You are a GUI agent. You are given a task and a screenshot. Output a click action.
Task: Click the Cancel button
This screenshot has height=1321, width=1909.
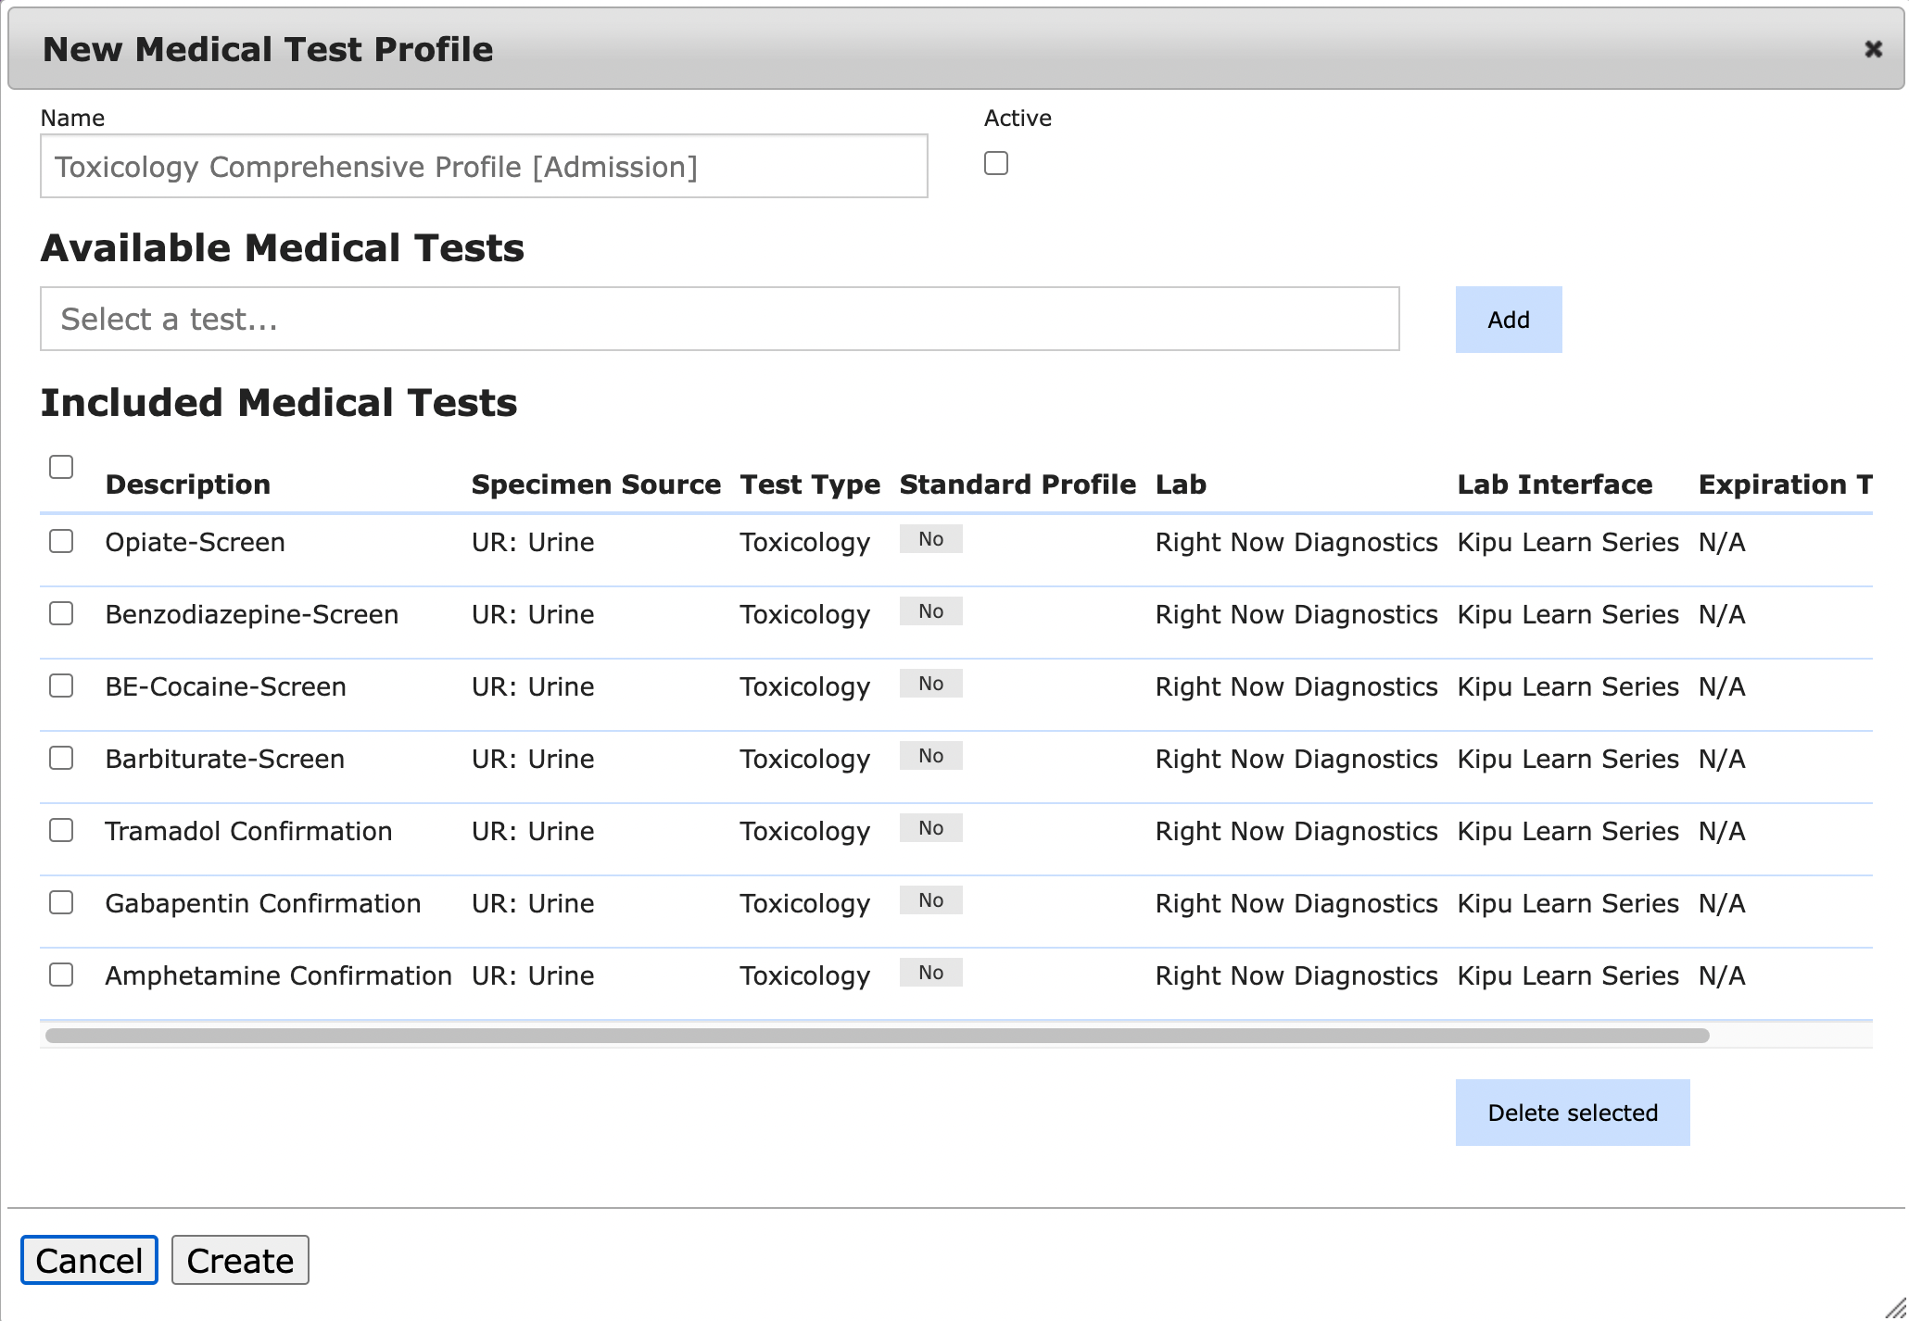(x=89, y=1261)
